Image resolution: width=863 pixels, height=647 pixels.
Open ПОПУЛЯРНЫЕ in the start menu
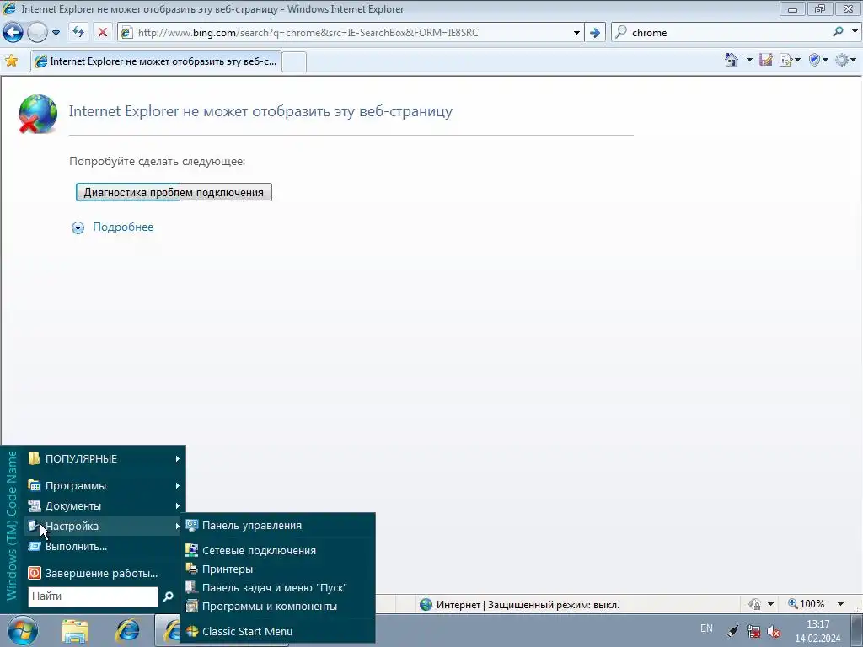[104, 458]
